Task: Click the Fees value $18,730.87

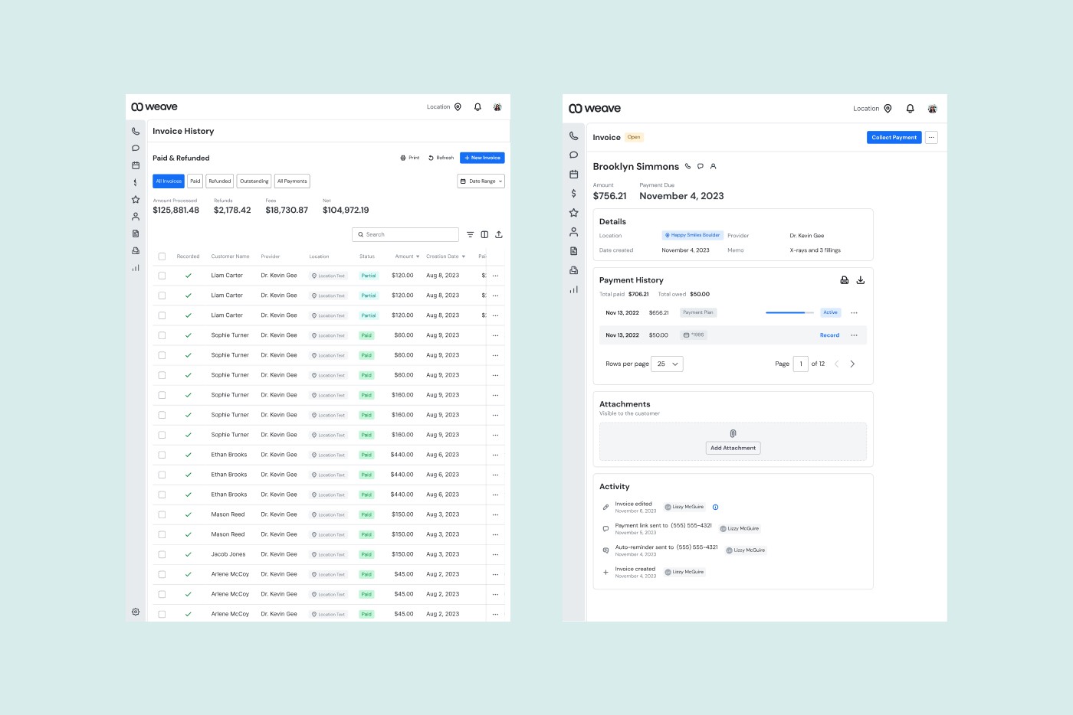Action: tap(287, 210)
